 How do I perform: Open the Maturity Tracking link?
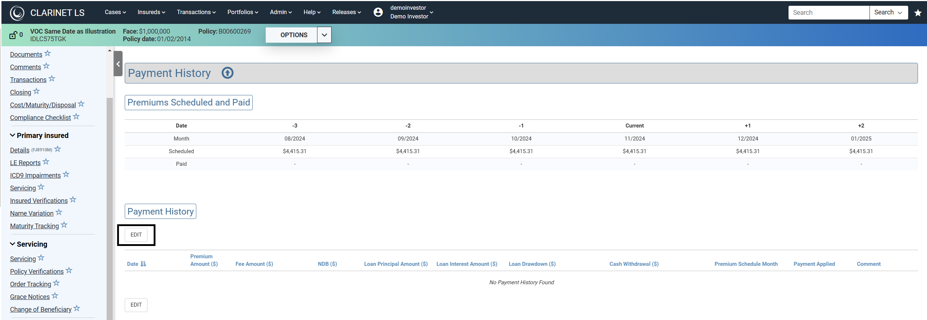point(34,226)
